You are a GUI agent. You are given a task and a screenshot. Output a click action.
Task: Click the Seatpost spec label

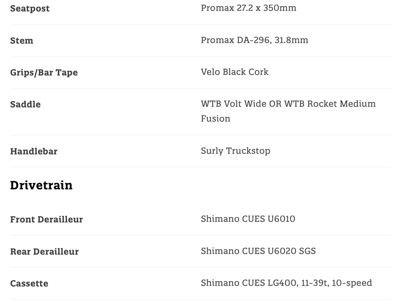pyautogui.click(x=30, y=9)
